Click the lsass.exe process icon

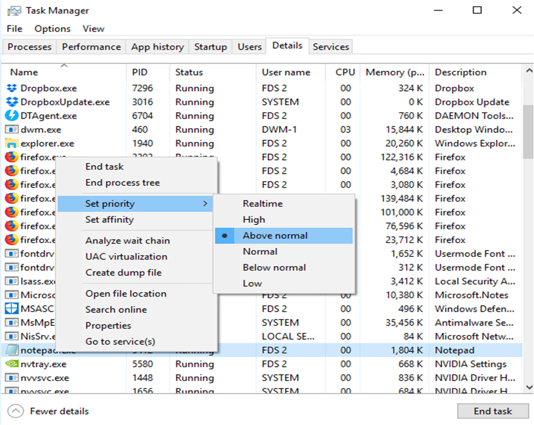[12, 281]
